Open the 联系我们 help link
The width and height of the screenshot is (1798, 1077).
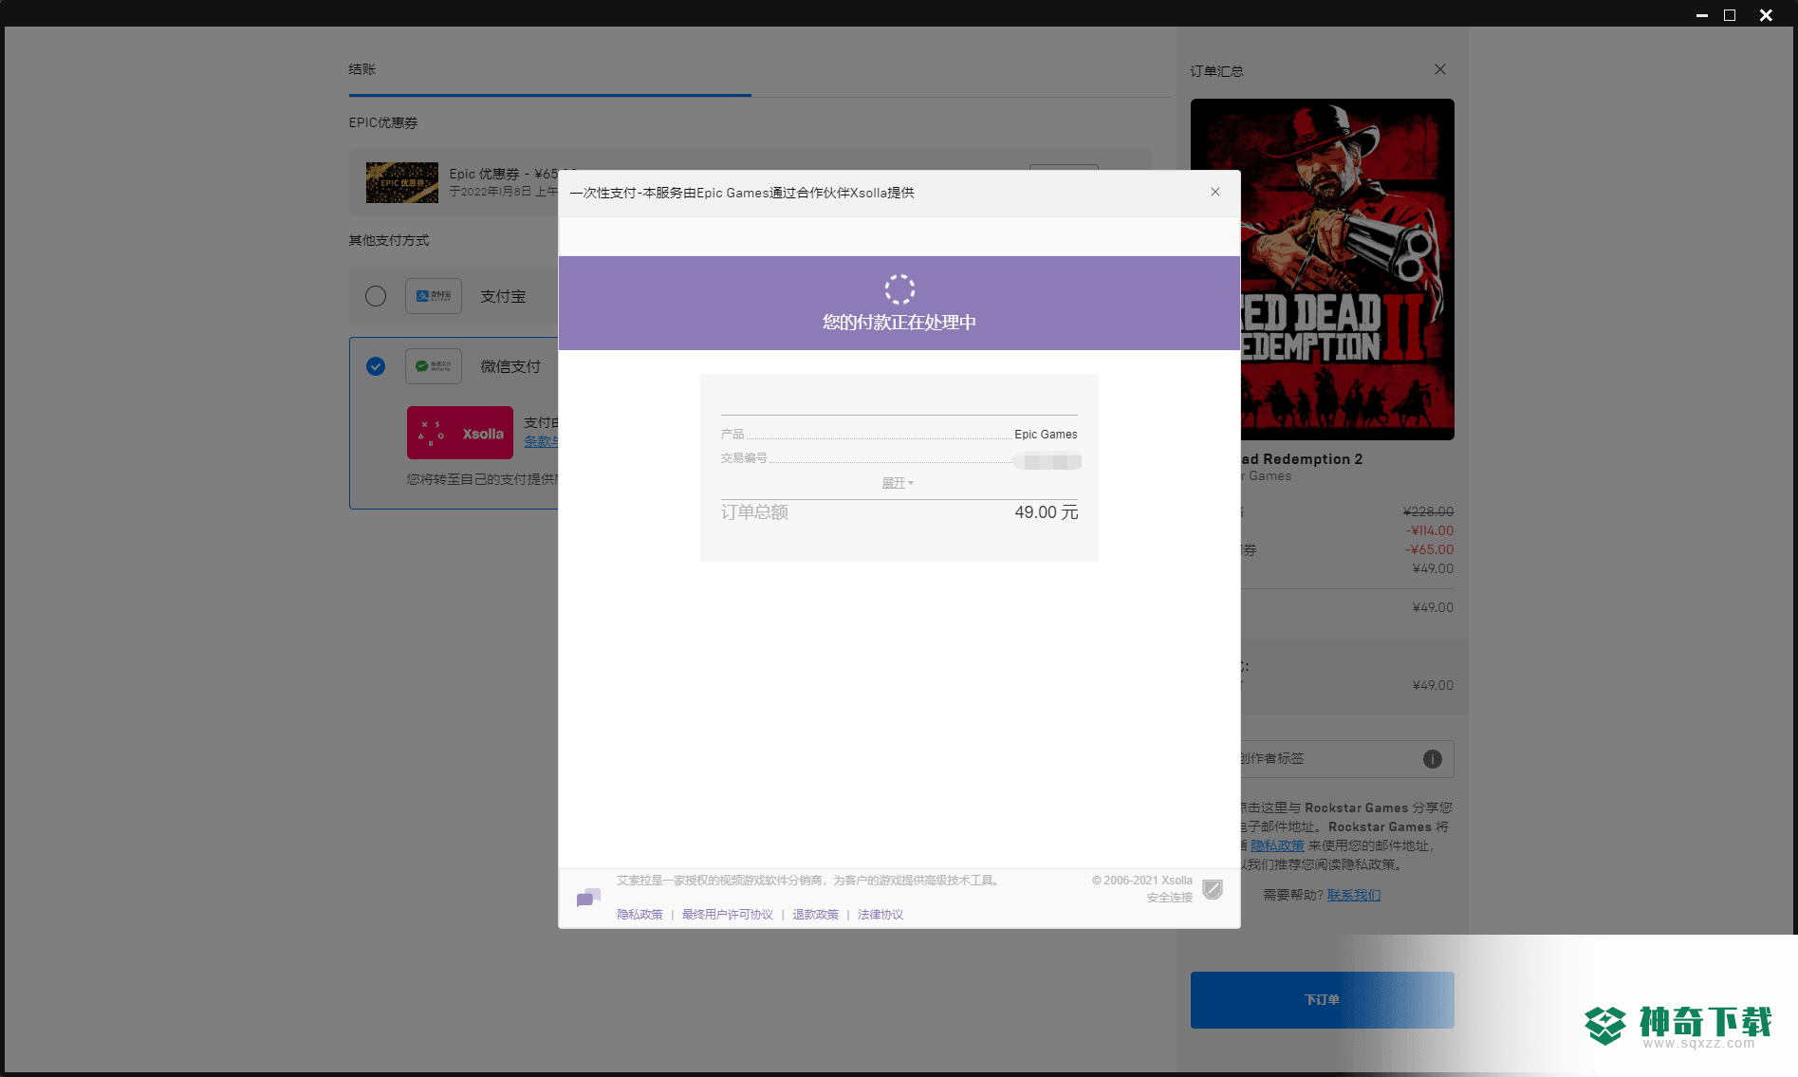pyautogui.click(x=1354, y=895)
